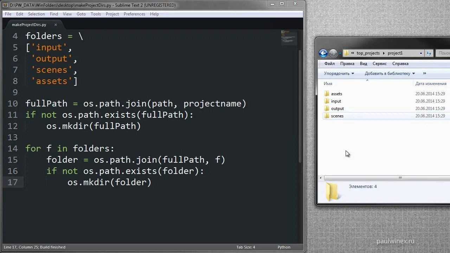Close the makeProjectDirs.py tab
Screen dimensions: 450x253
(56, 25)
